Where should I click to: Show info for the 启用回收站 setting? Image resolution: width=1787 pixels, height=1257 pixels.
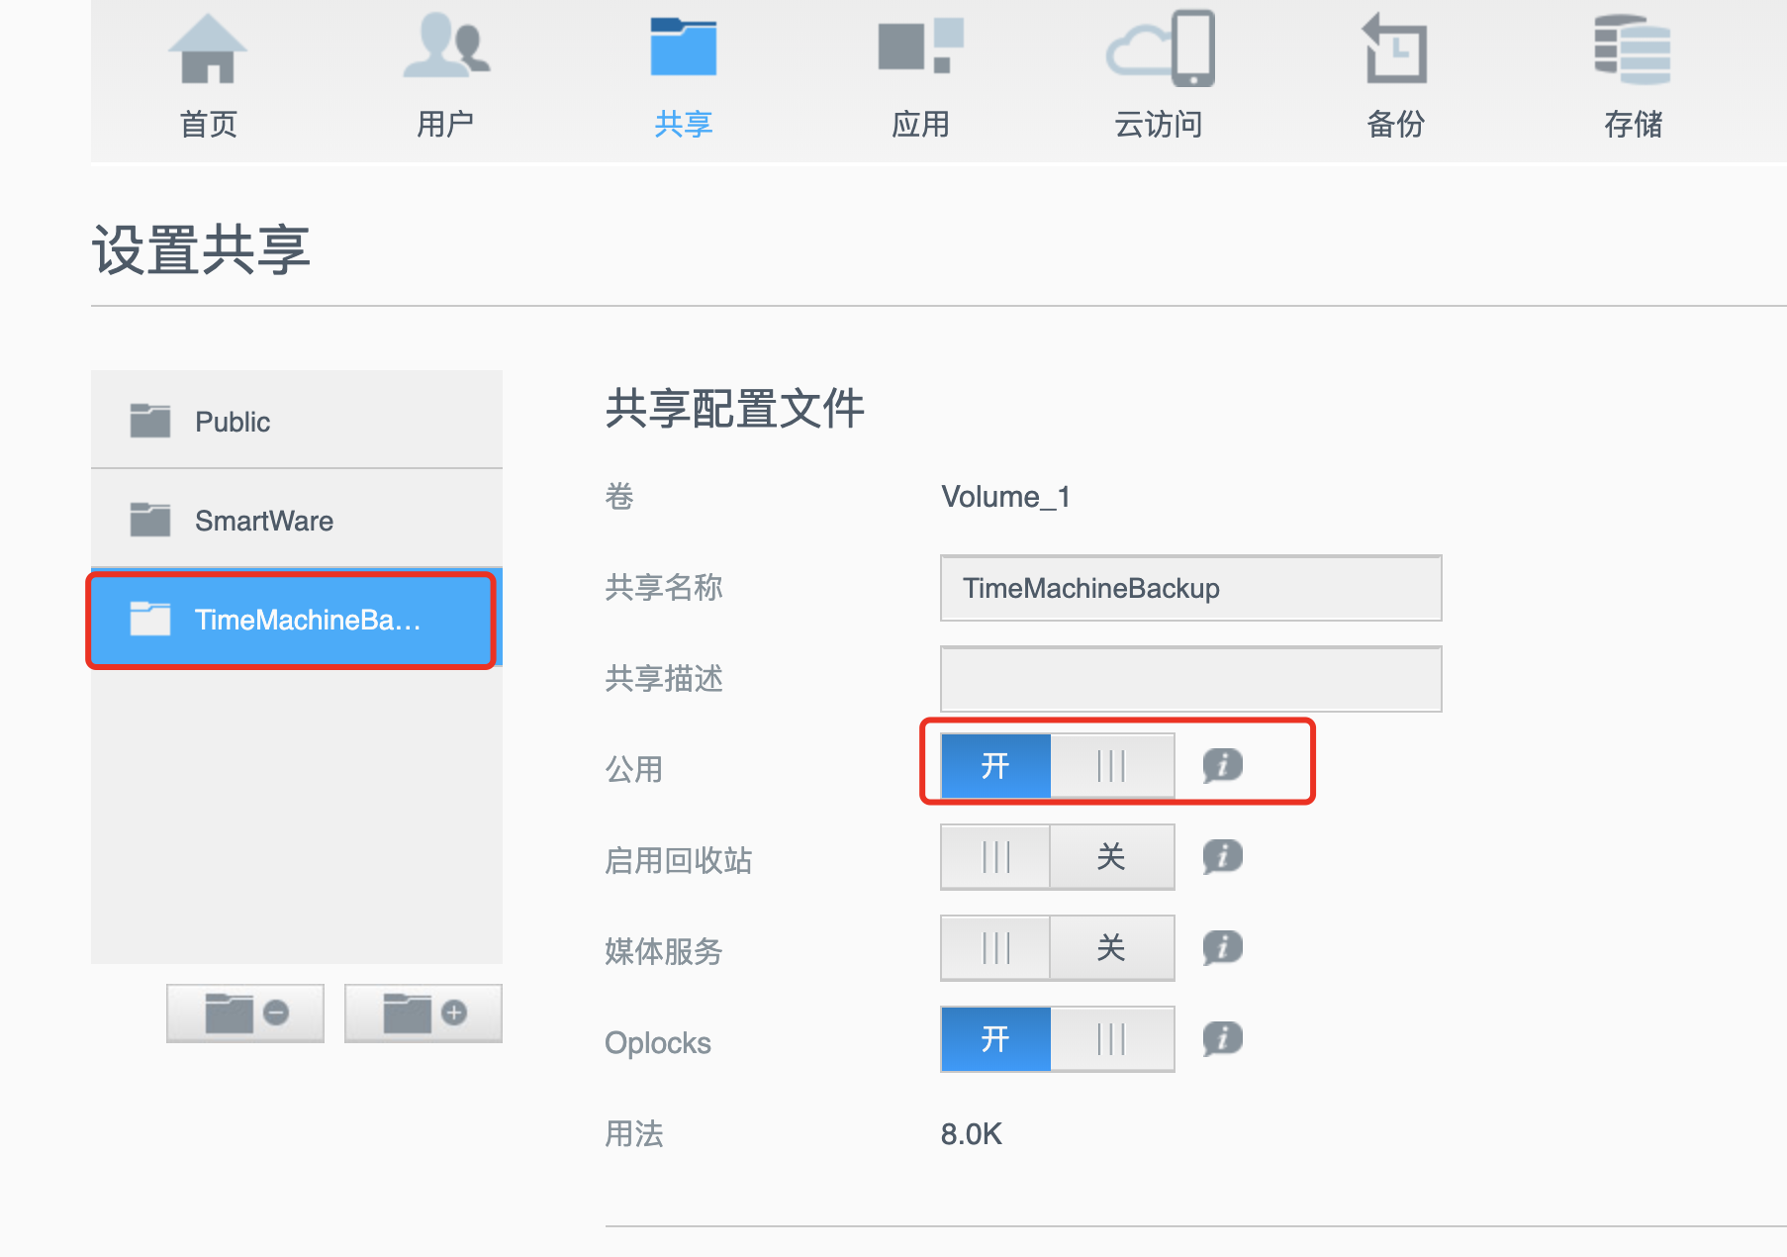point(1223,856)
